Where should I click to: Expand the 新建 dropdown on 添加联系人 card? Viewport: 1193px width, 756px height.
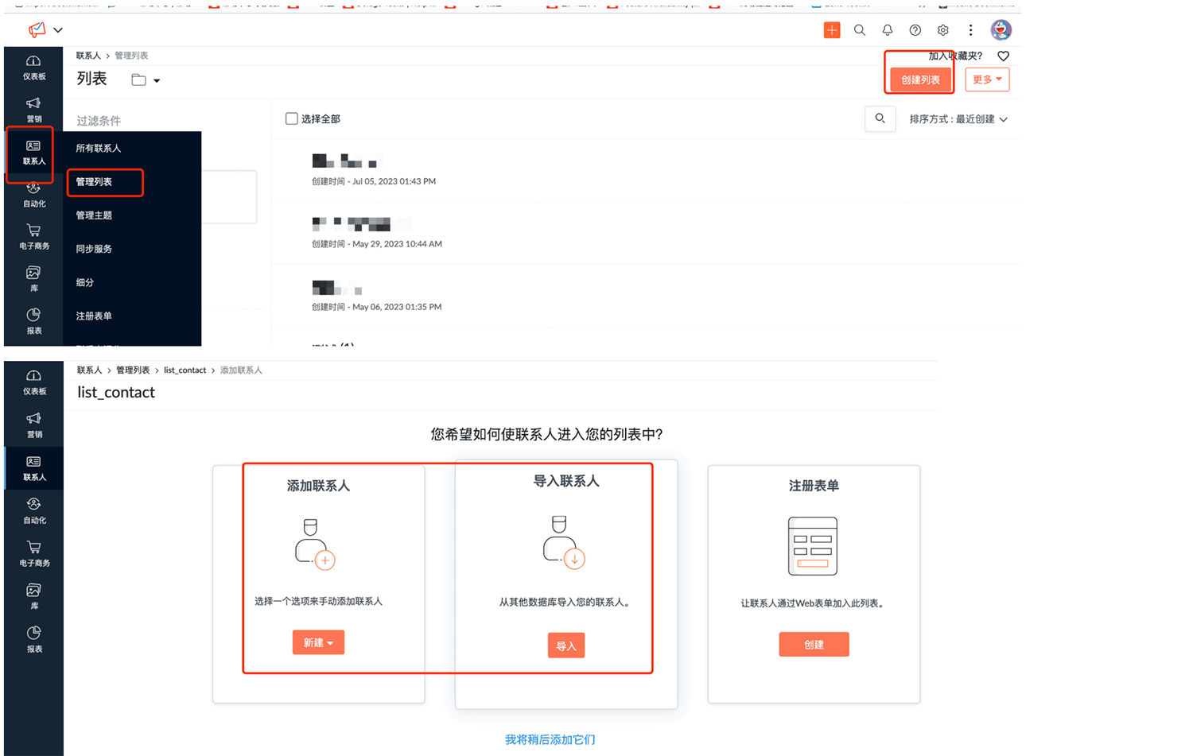(x=318, y=642)
